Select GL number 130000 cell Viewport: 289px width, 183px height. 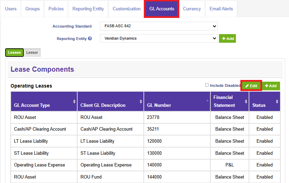[x=177, y=153]
